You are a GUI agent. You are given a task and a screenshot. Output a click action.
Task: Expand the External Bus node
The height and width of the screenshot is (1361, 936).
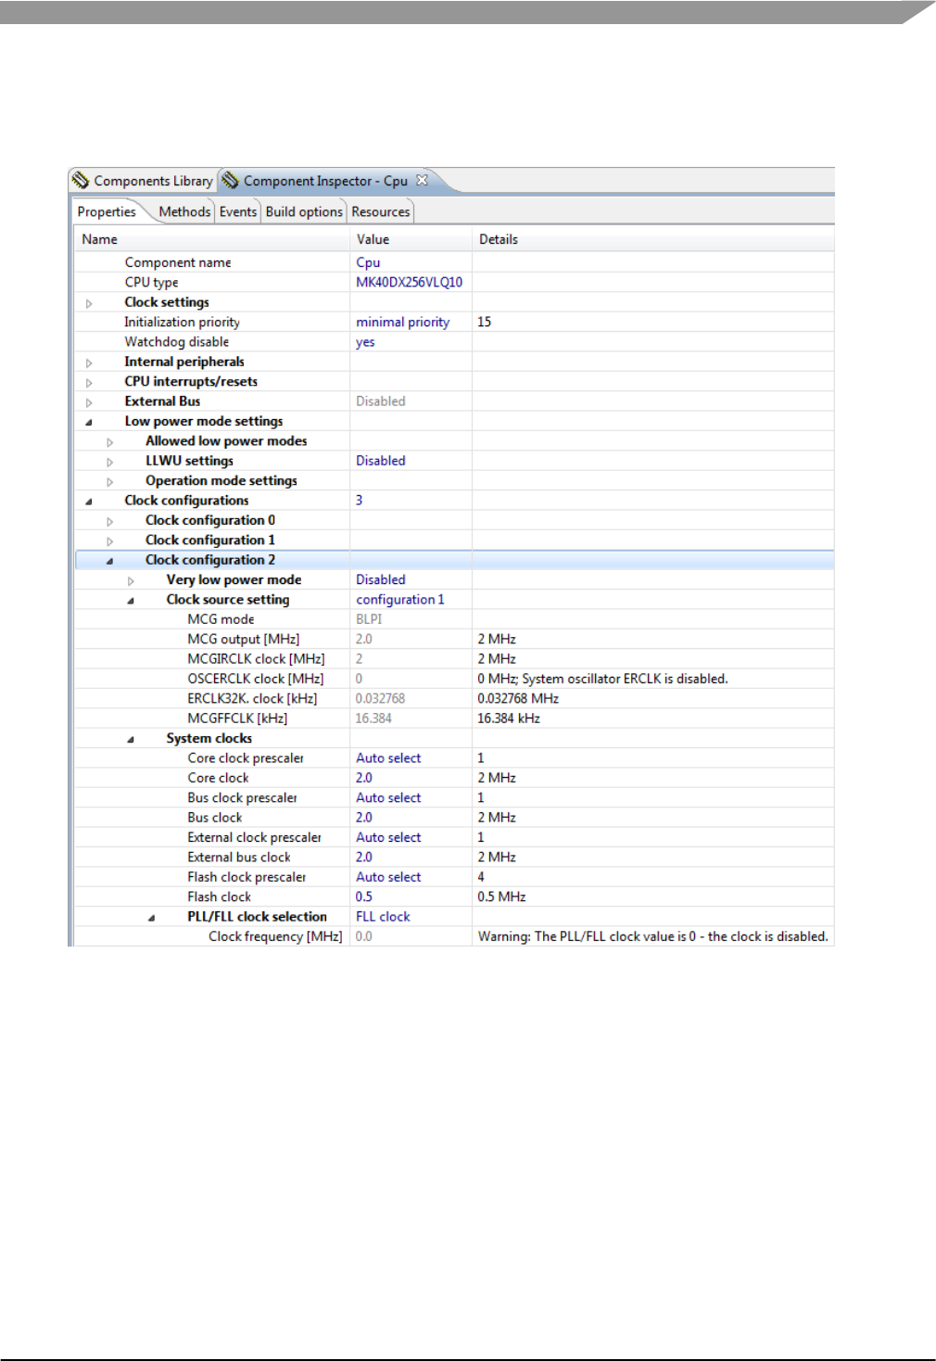[89, 402]
